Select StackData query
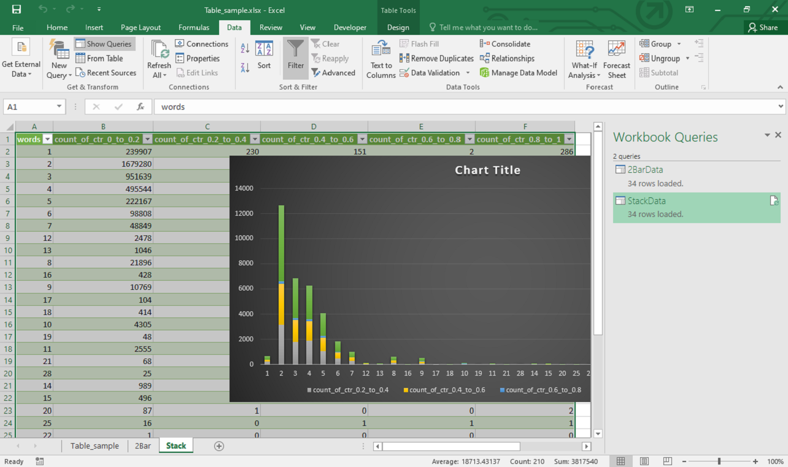This screenshot has height=467, width=788. (697, 207)
